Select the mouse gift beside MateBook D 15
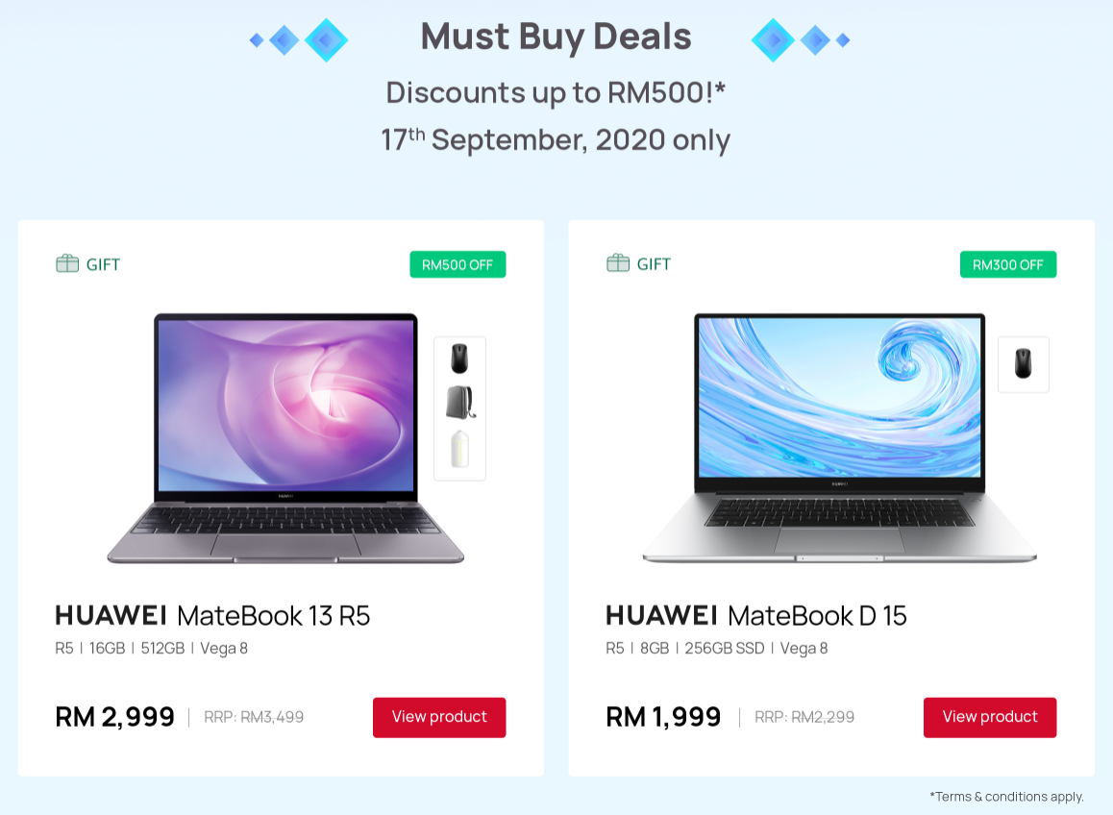Image resolution: width=1113 pixels, height=815 pixels. tap(1023, 363)
